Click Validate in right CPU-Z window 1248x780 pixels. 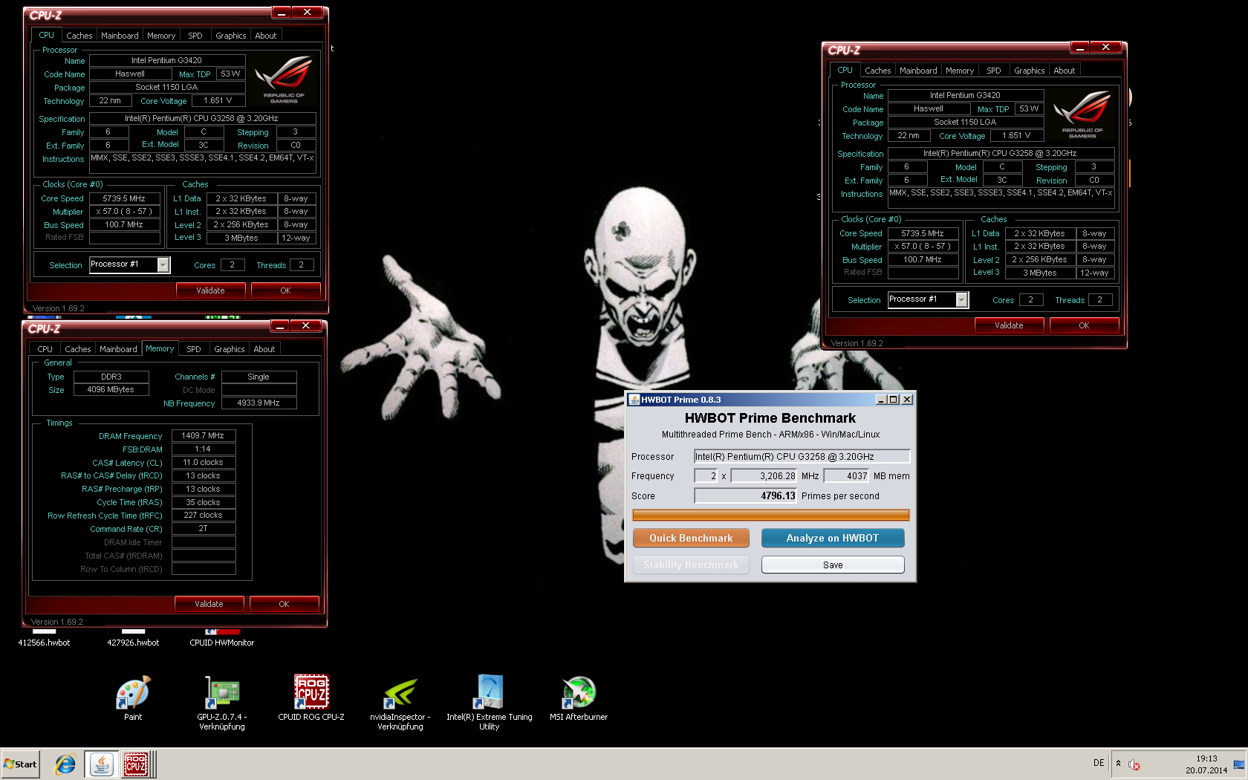click(1009, 325)
